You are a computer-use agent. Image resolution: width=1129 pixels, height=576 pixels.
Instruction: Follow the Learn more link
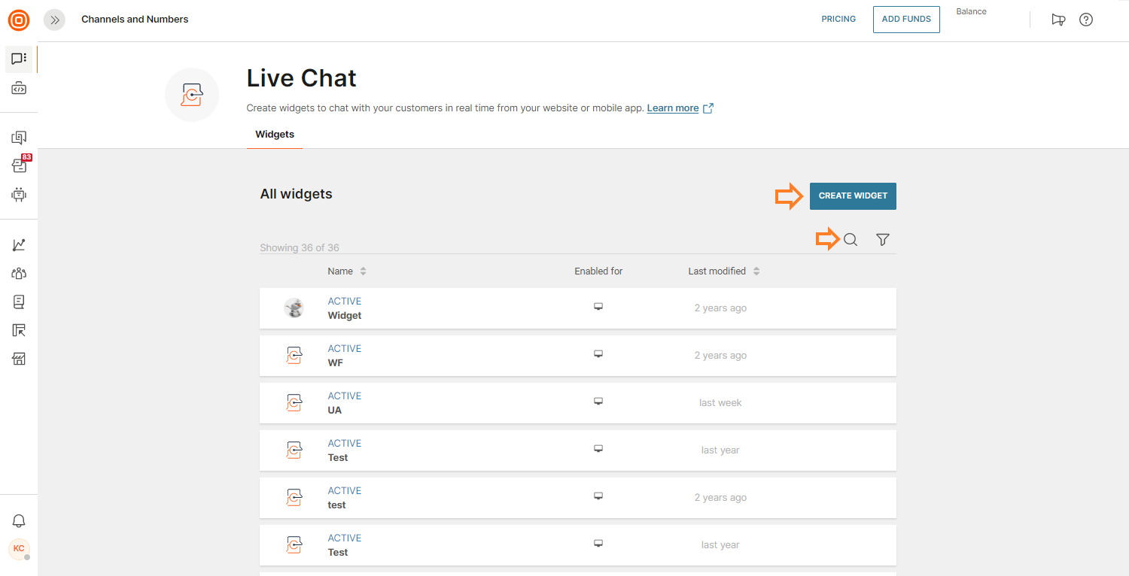[673, 108]
